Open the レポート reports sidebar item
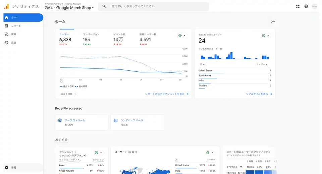The image size is (322, 174). pos(23,26)
